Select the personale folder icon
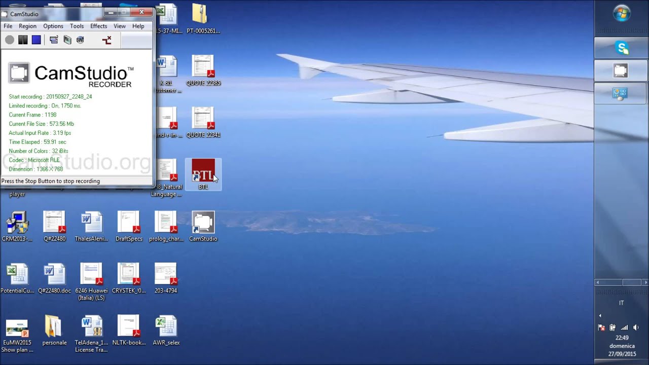This screenshot has height=365, width=649. [54, 331]
